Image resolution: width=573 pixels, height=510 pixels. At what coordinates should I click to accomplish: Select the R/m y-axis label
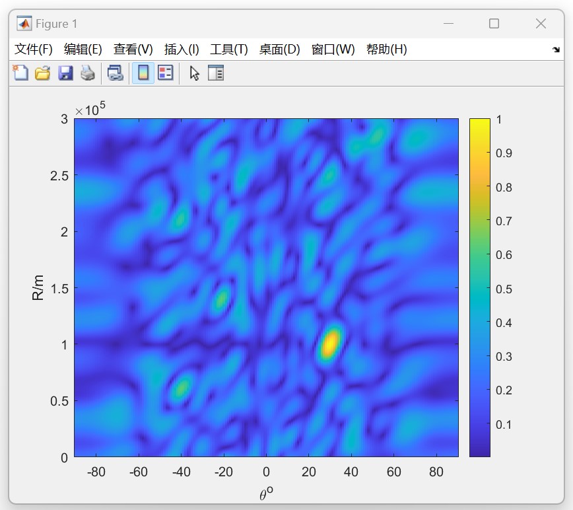pyautogui.click(x=38, y=287)
